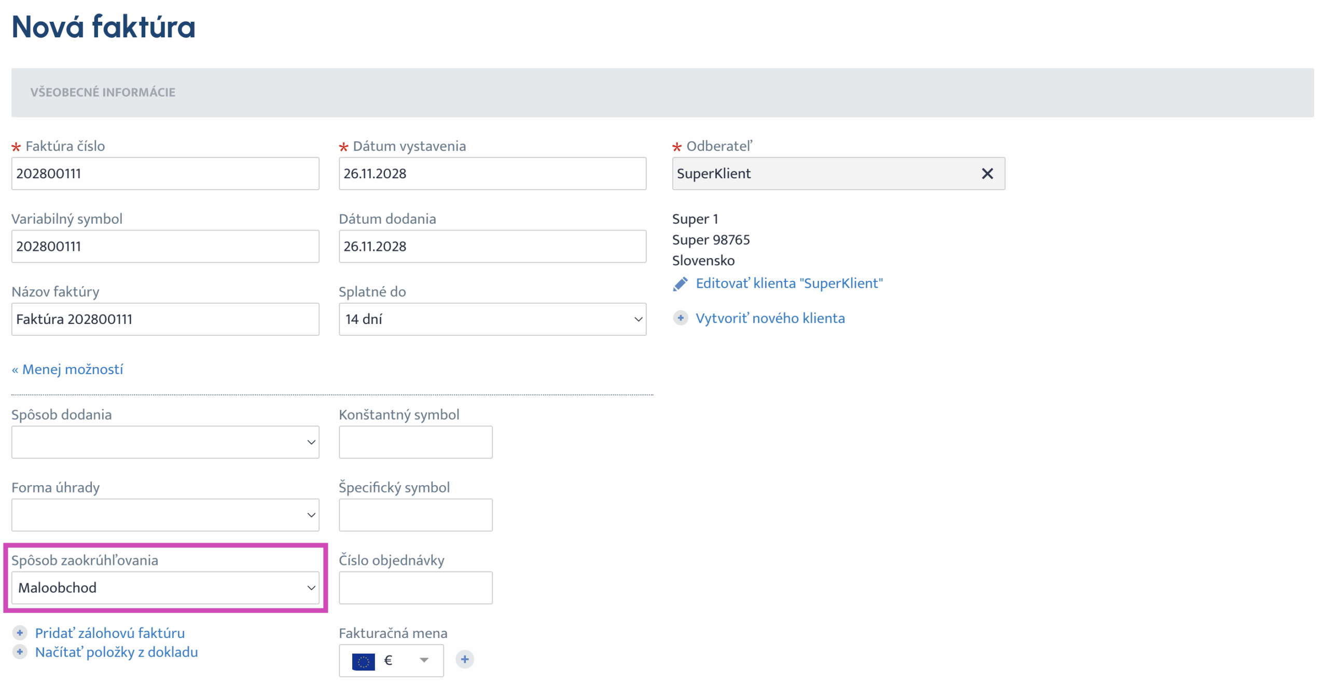Image resolution: width=1328 pixels, height=681 pixels.
Task: Expand the Fakturačná mena currency arrow
Action: (x=424, y=660)
